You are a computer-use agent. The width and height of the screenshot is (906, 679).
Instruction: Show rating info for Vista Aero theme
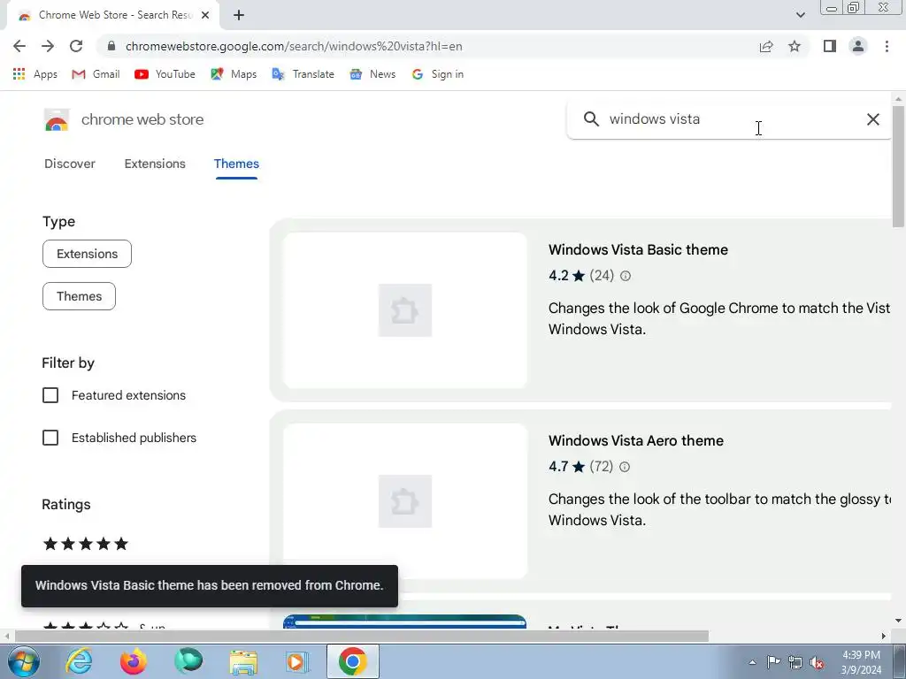click(x=625, y=467)
